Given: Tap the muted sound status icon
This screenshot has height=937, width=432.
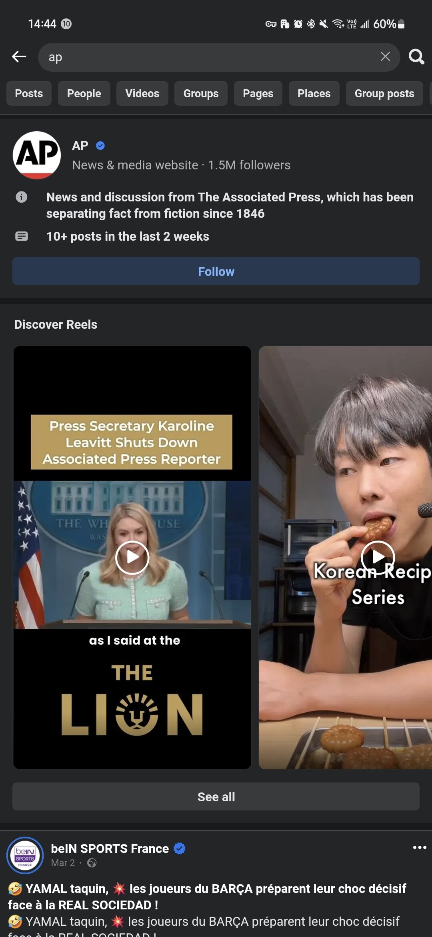Looking at the screenshot, I should 324,24.
